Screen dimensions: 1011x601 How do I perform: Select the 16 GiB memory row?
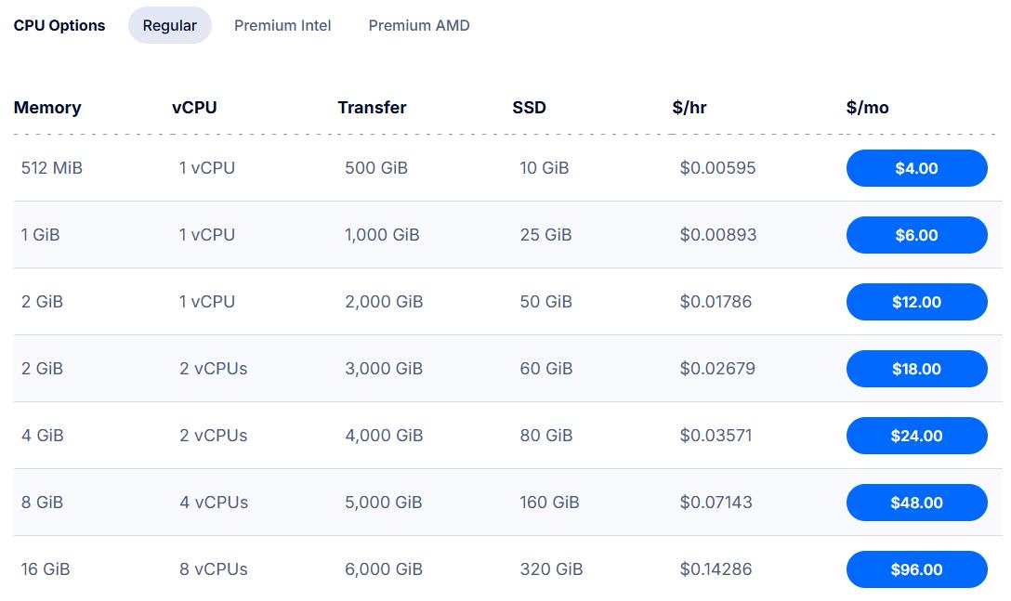tap(43, 569)
